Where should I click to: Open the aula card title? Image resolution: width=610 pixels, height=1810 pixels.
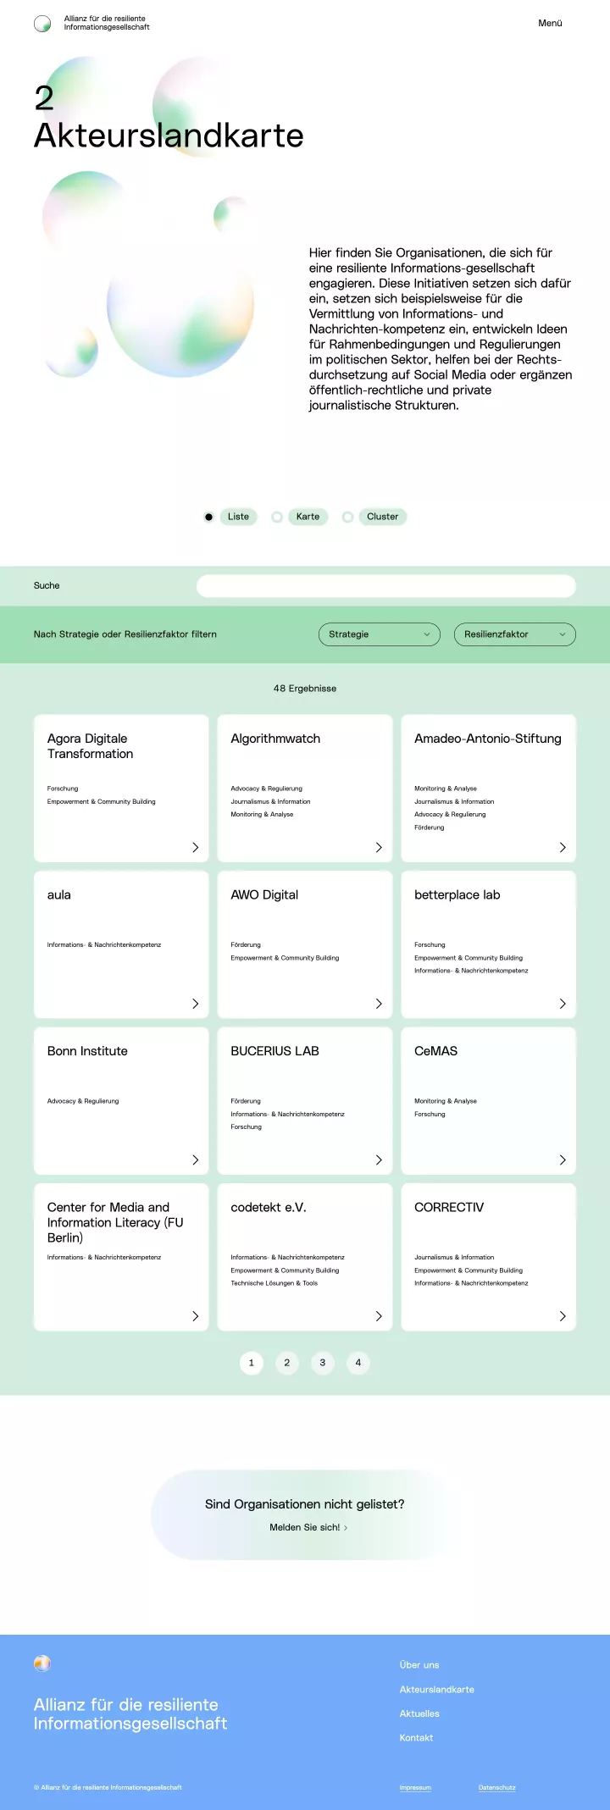pyautogui.click(x=59, y=895)
